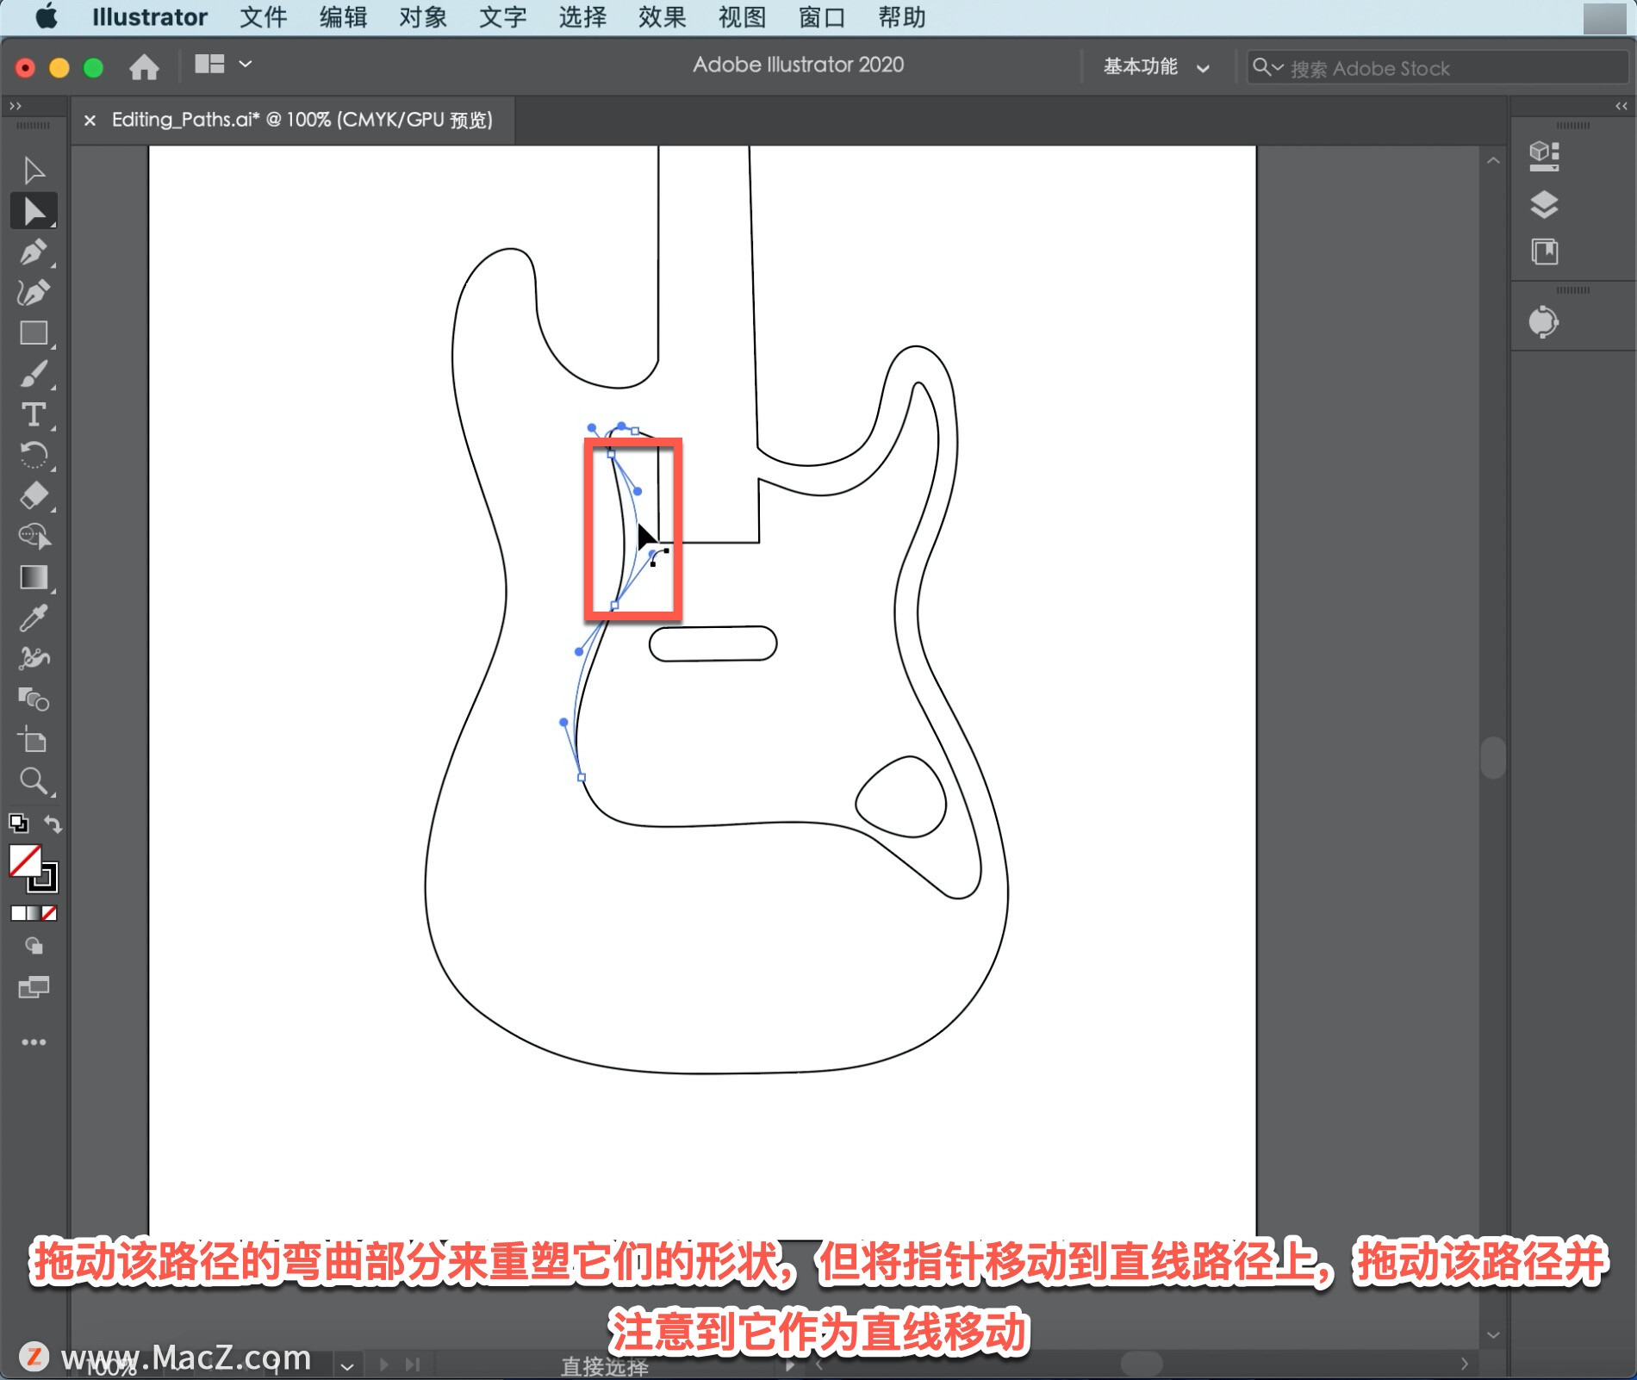
Task: Click vertical scrollbar up arrow
Action: pyautogui.click(x=1493, y=160)
